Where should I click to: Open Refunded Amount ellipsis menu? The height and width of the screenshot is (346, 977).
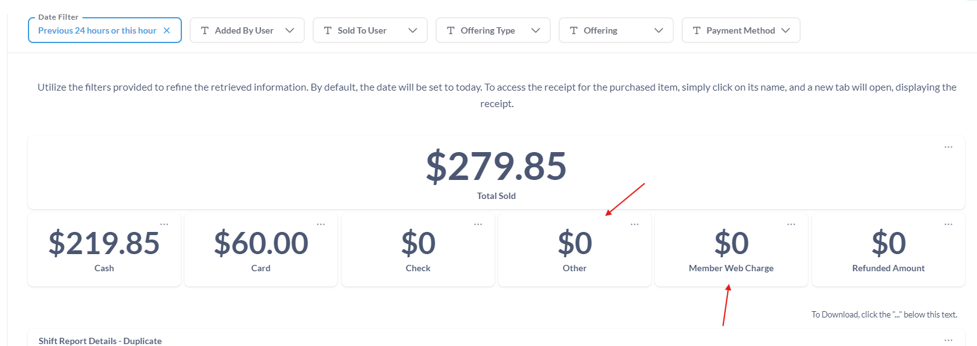[948, 224]
